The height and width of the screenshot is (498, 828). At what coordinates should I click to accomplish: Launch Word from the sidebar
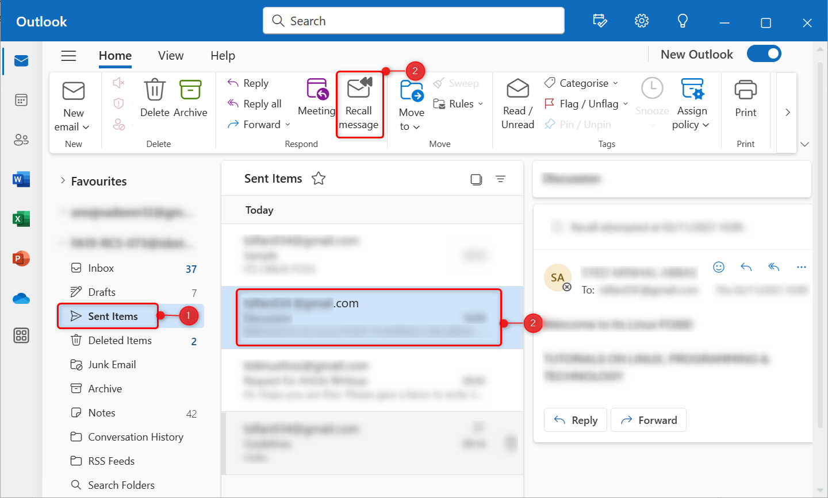(x=21, y=179)
